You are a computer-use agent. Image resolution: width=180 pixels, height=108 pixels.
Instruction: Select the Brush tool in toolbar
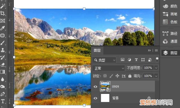3,43
